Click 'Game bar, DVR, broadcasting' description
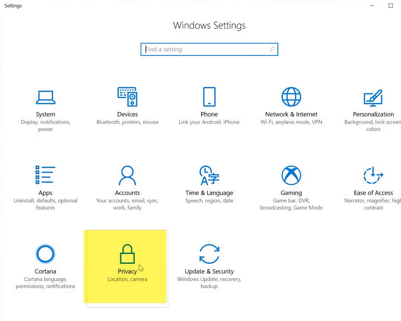Viewport: 401px width, 321px height. tap(291, 204)
